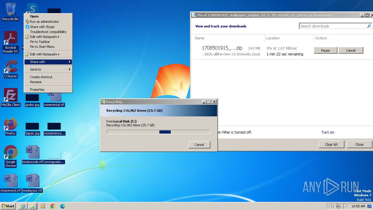Select Pin to Start Menu
The height and width of the screenshot is (210, 373).
pyautogui.click(x=48, y=47)
